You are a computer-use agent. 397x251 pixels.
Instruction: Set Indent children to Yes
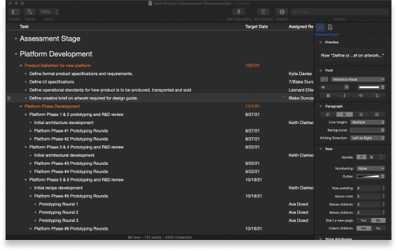(x=364, y=228)
